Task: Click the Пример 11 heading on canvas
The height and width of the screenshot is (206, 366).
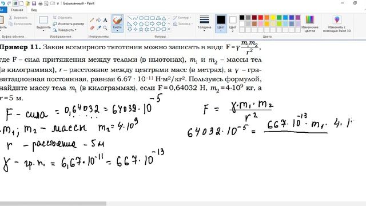Action: [21, 47]
